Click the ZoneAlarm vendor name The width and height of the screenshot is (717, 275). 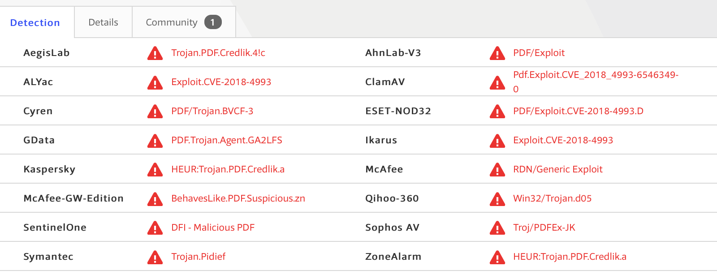[x=393, y=257]
